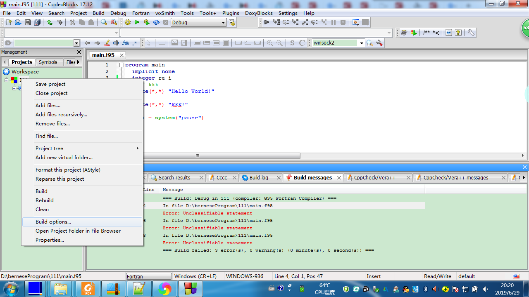Click the debugger Run to cursor icon
529x297 pixels.
(276, 22)
